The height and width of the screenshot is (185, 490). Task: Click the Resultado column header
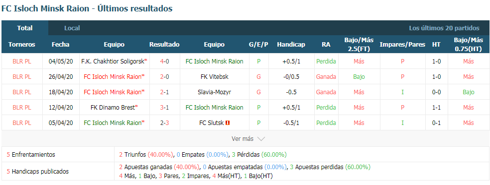pos(164,45)
